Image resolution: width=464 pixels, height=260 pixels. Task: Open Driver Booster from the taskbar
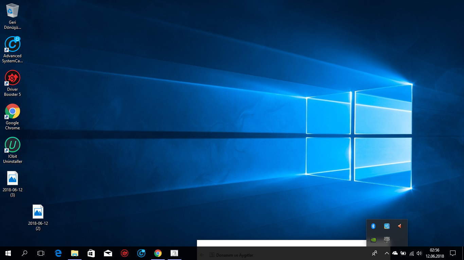coord(125,253)
